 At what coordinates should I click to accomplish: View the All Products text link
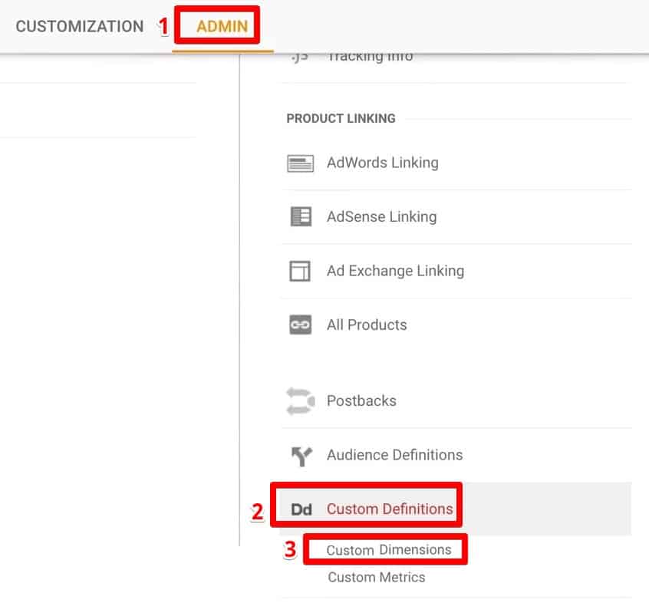[x=367, y=325]
